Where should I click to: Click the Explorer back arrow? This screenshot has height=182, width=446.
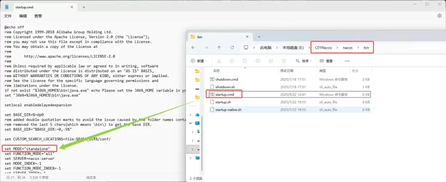[193, 47]
